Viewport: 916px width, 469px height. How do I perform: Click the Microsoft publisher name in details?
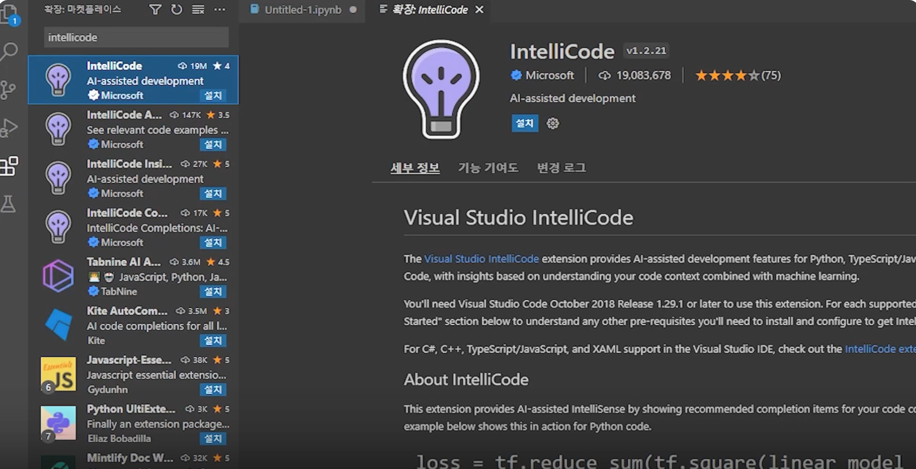(x=549, y=75)
